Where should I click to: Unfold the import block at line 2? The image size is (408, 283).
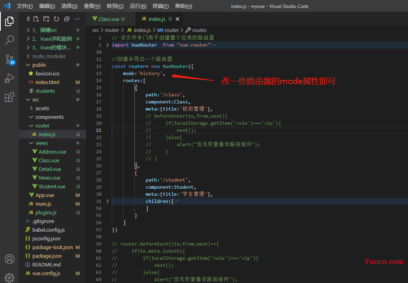[x=107, y=45]
